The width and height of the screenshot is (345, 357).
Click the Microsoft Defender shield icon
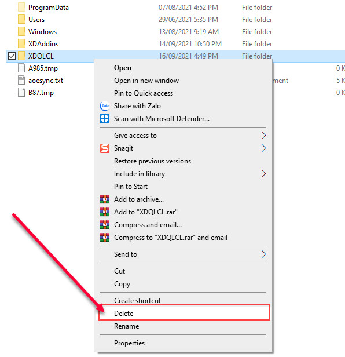105,119
